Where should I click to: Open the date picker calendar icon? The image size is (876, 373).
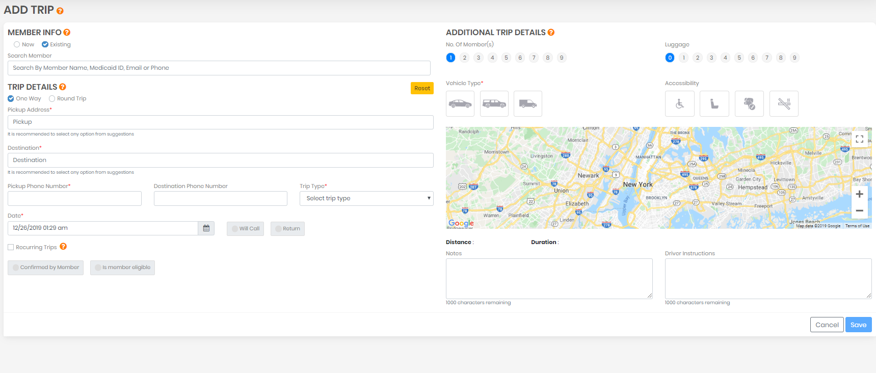coord(206,228)
